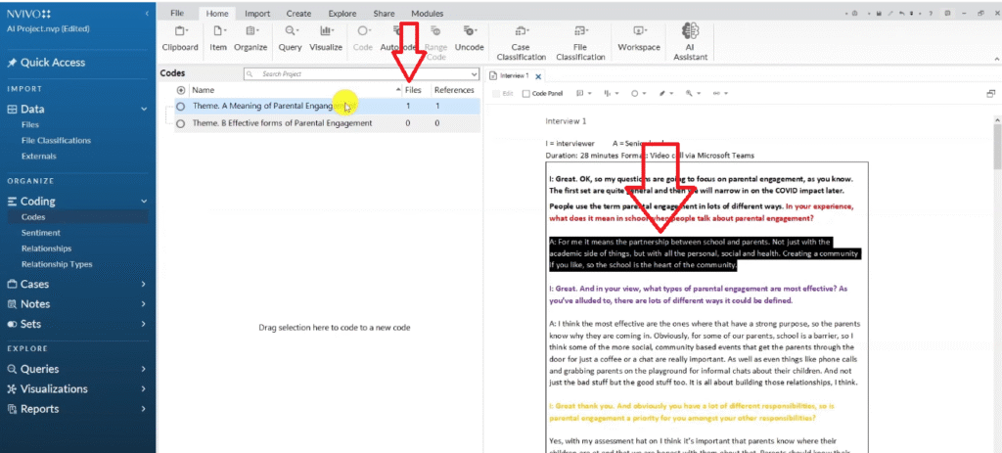Click the Query ribbon icon
1002x453 pixels.
[x=290, y=38]
